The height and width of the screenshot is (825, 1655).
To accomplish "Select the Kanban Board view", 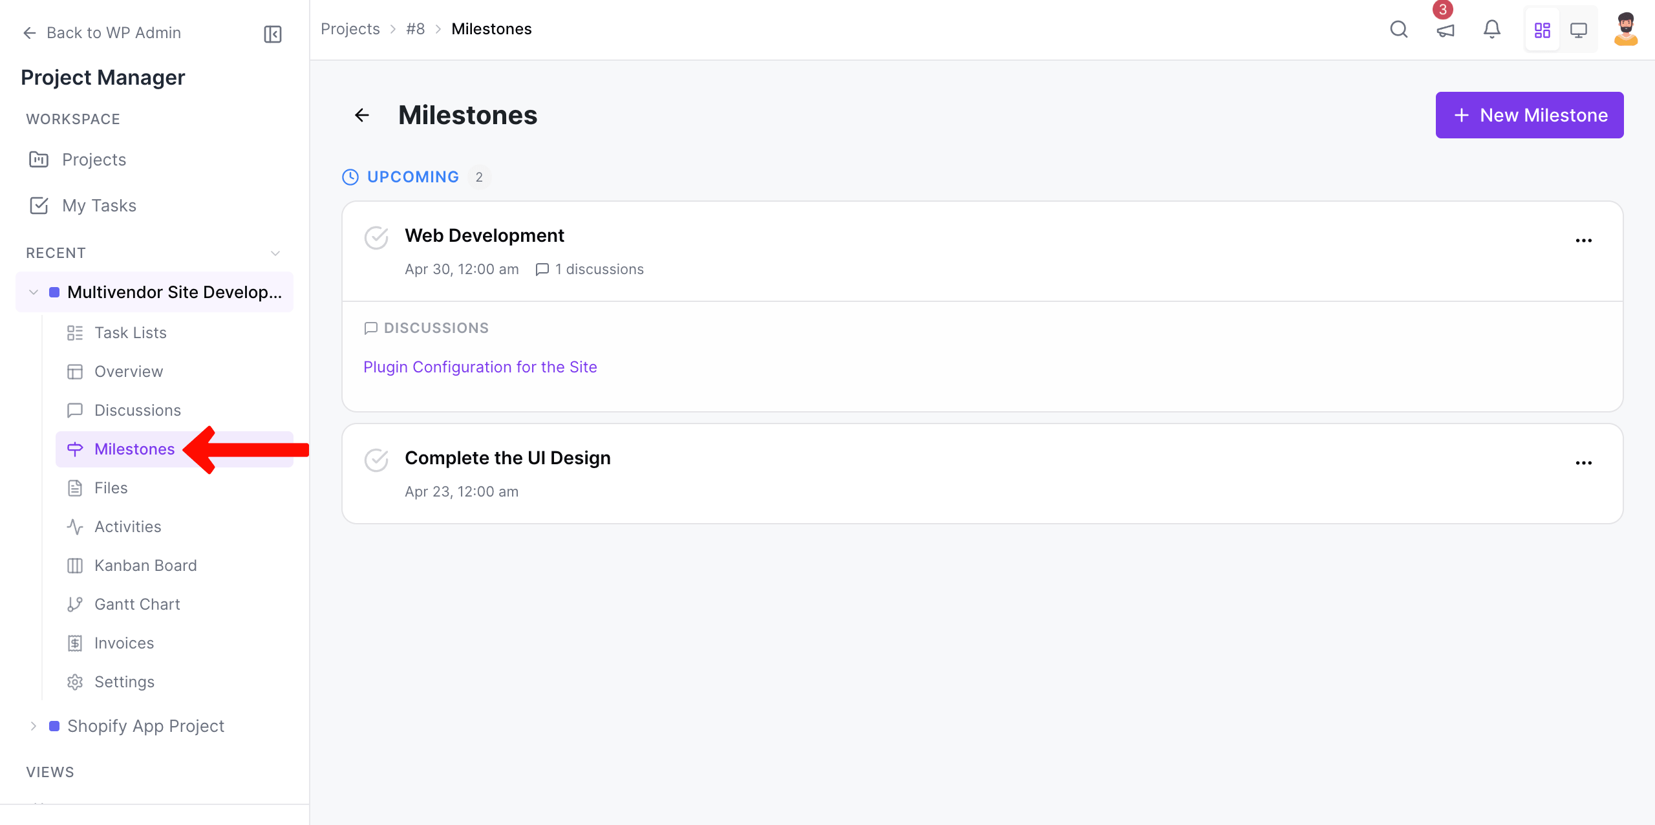I will (x=145, y=565).
